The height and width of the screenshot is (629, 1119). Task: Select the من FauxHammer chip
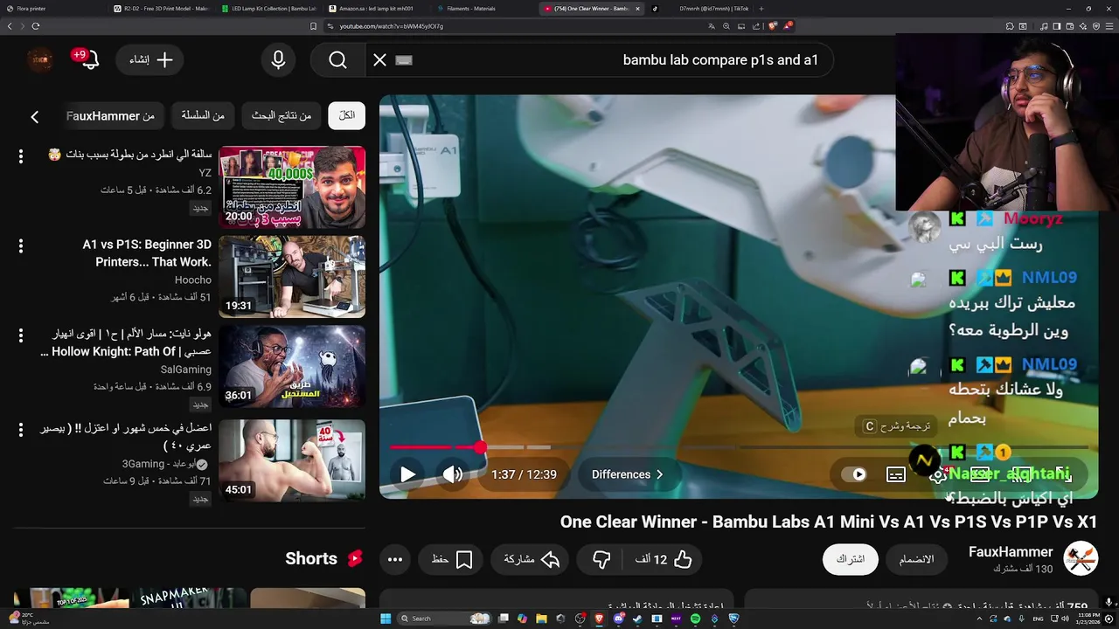pos(110,115)
